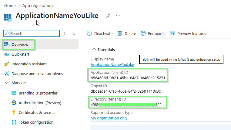Click the Manage section label
The width and height of the screenshot is (231, 130).
coord(18,83)
